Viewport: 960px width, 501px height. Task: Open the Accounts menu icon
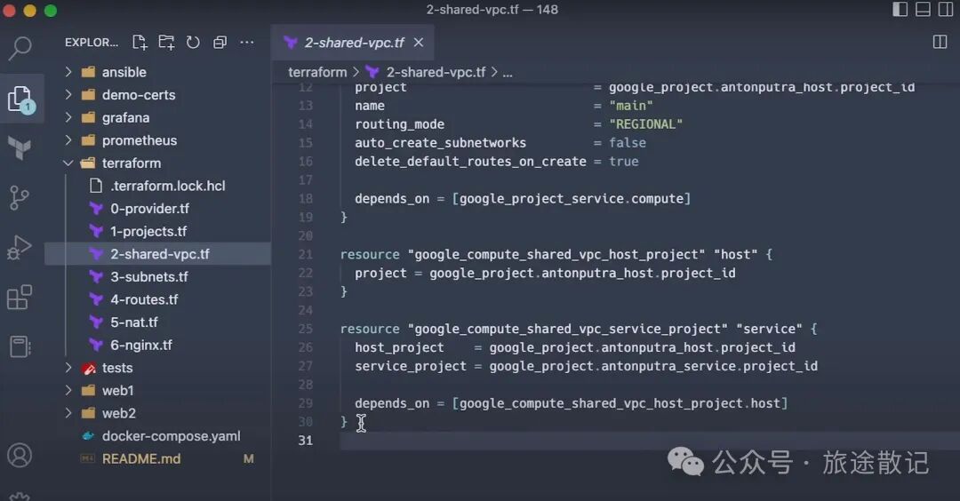point(20,455)
